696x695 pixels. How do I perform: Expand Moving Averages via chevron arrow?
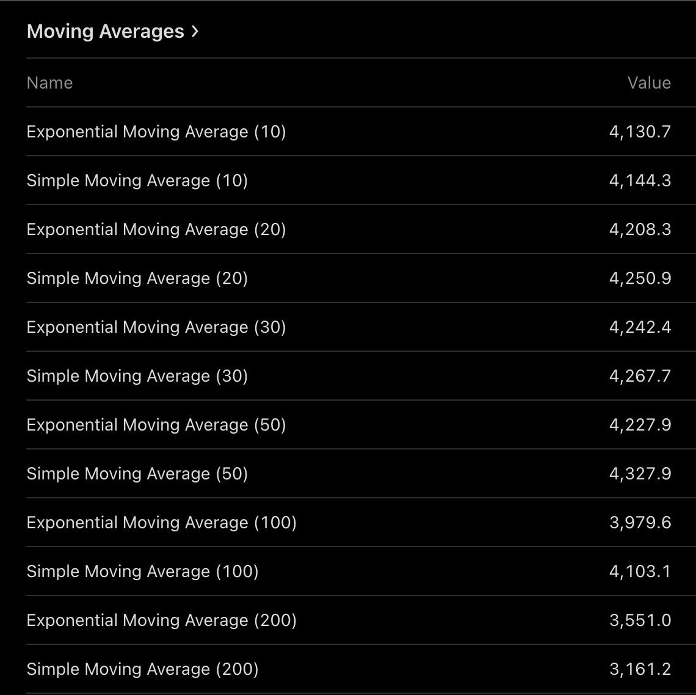(195, 31)
